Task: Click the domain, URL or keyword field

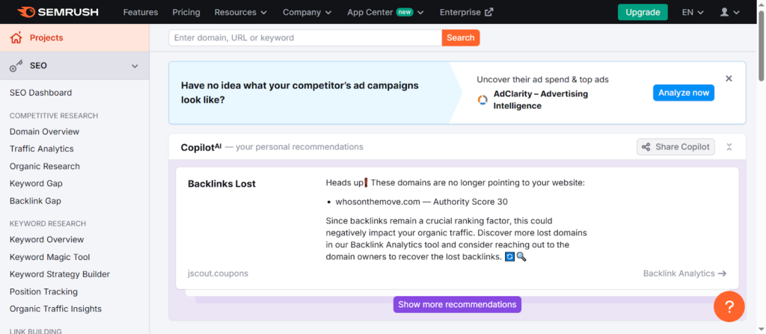Action: 305,37
